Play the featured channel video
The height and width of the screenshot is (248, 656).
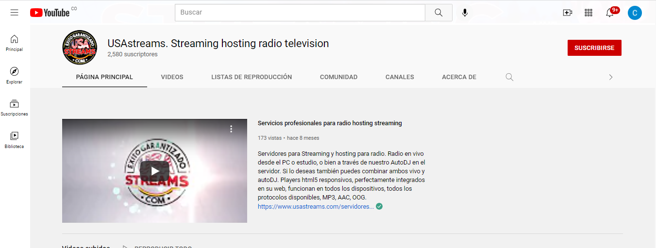point(154,171)
